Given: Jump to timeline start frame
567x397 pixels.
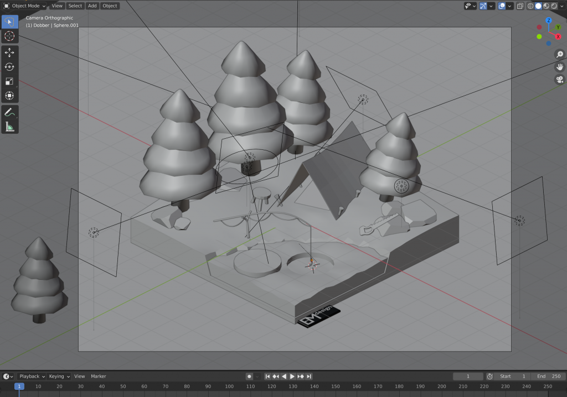Looking at the screenshot, I should point(267,377).
